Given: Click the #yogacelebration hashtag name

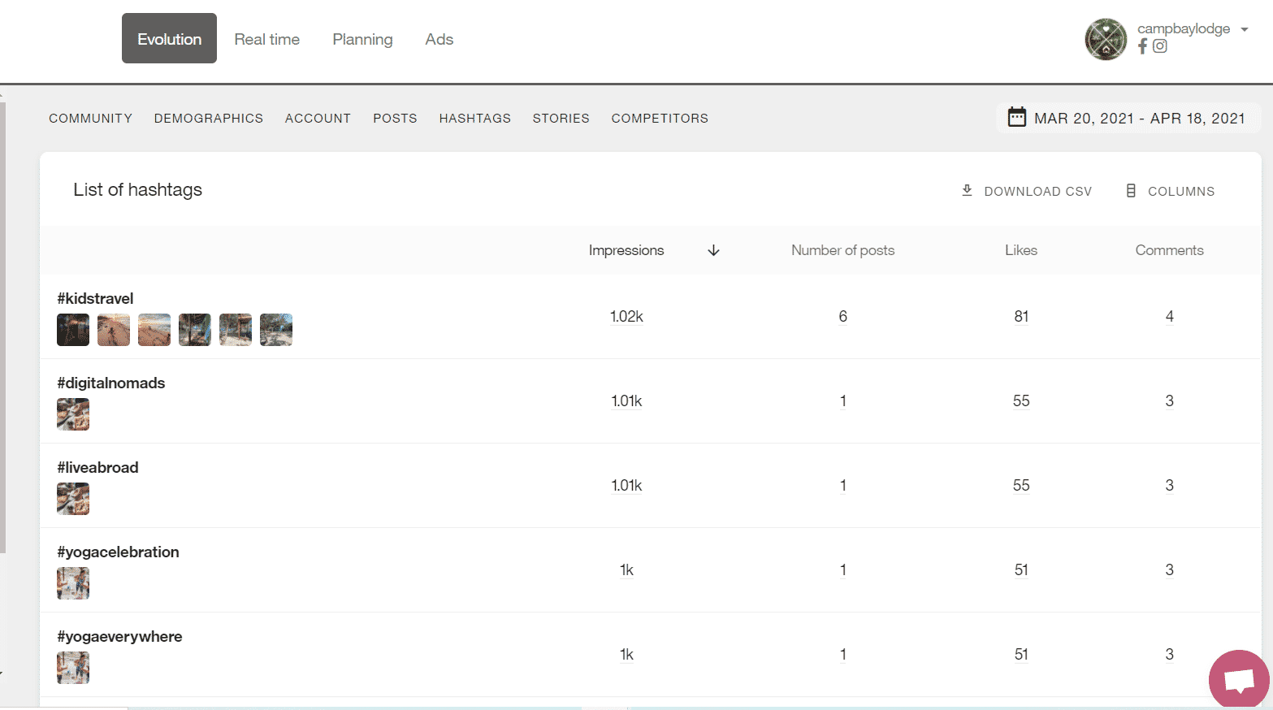Looking at the screenshot, I should tap(118, 552).
